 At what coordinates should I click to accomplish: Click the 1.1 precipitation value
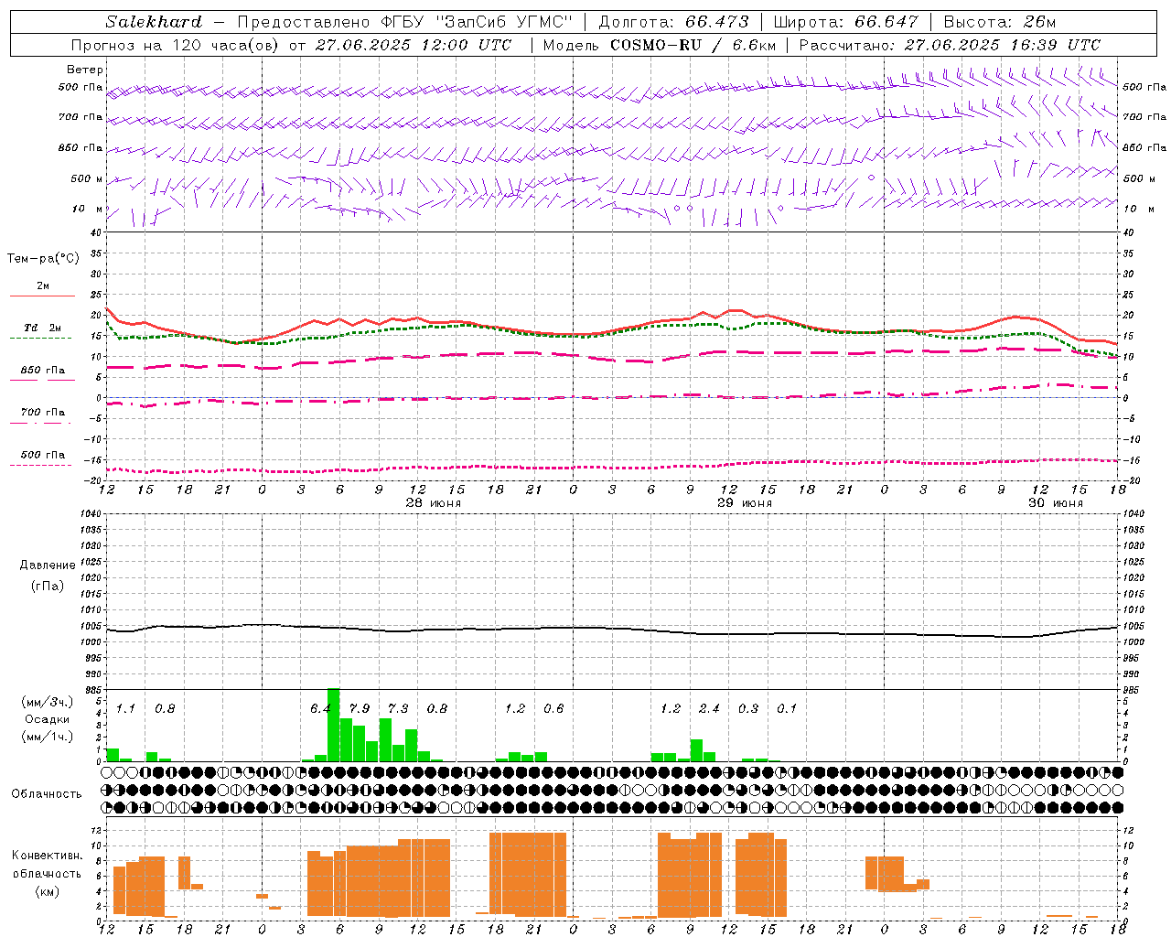coord(126,708)
